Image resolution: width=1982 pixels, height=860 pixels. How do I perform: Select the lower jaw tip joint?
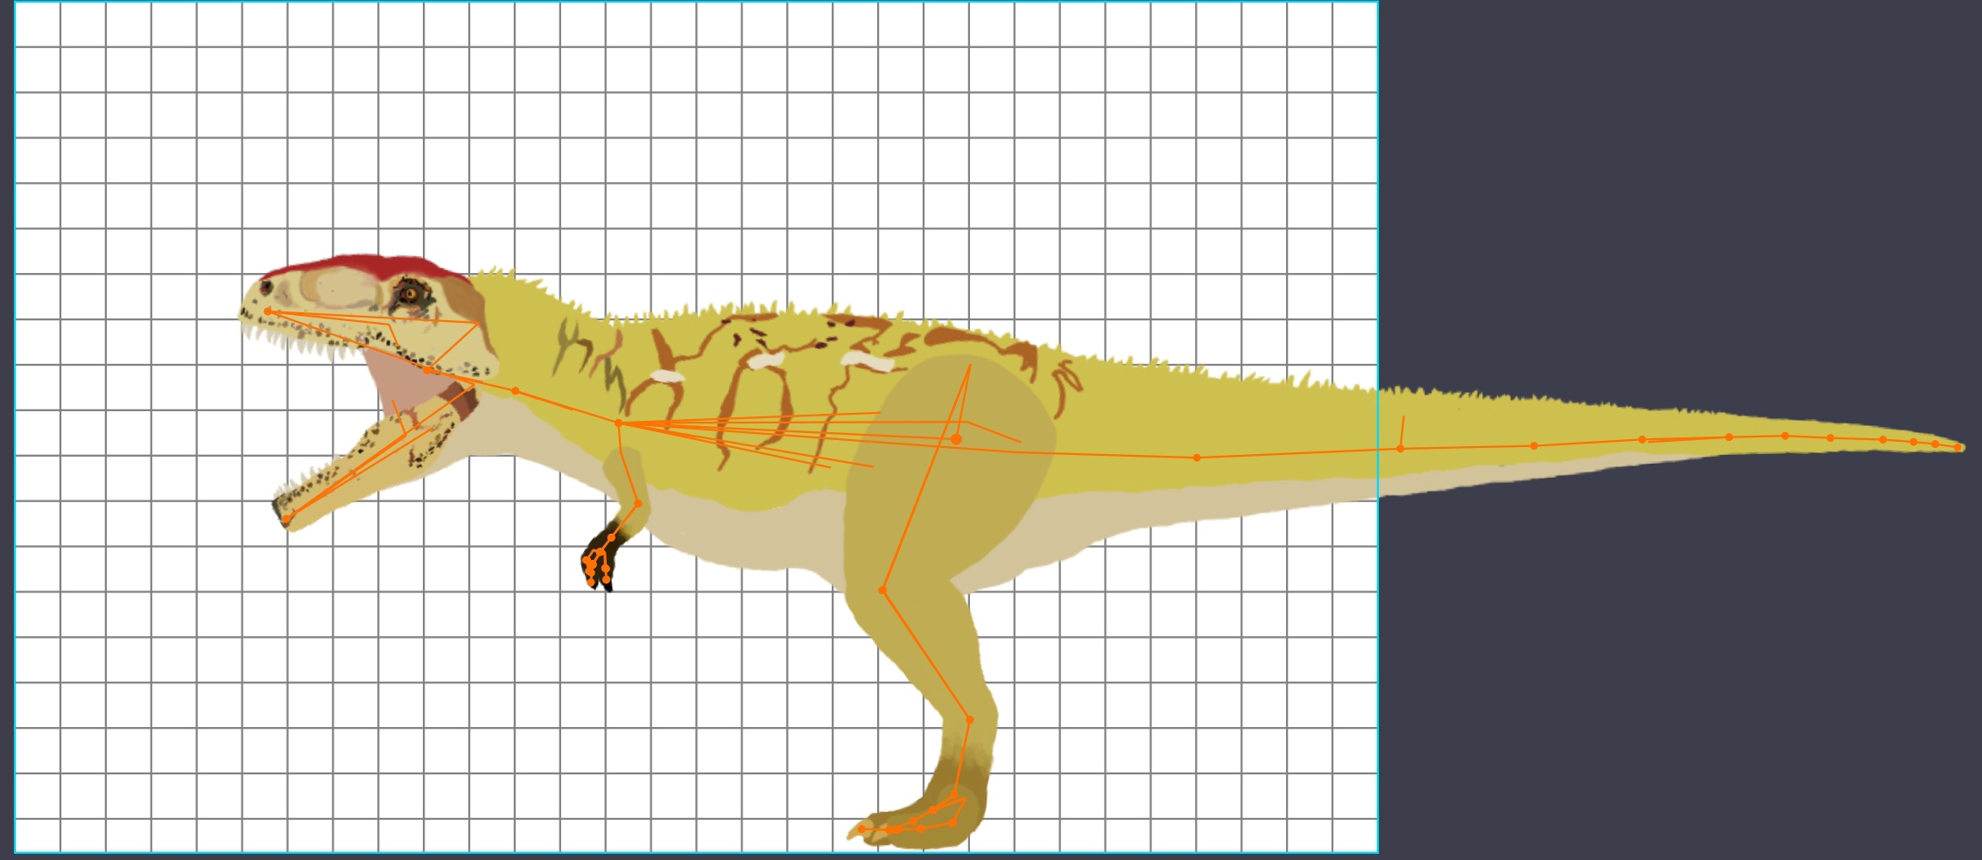[286, 519]
